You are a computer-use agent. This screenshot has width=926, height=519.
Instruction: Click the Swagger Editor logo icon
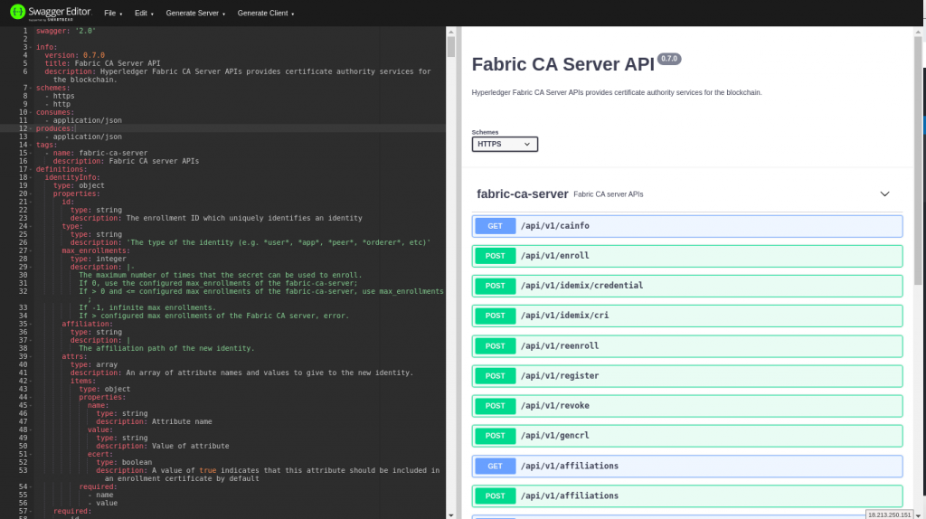(17, 14)
